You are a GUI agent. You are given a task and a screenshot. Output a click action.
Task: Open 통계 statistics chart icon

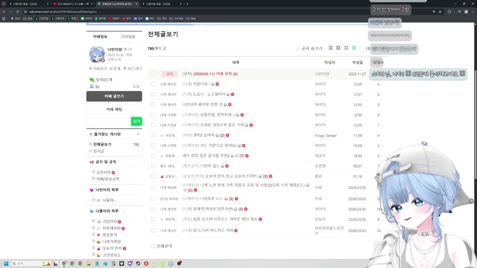coord(115,68)
